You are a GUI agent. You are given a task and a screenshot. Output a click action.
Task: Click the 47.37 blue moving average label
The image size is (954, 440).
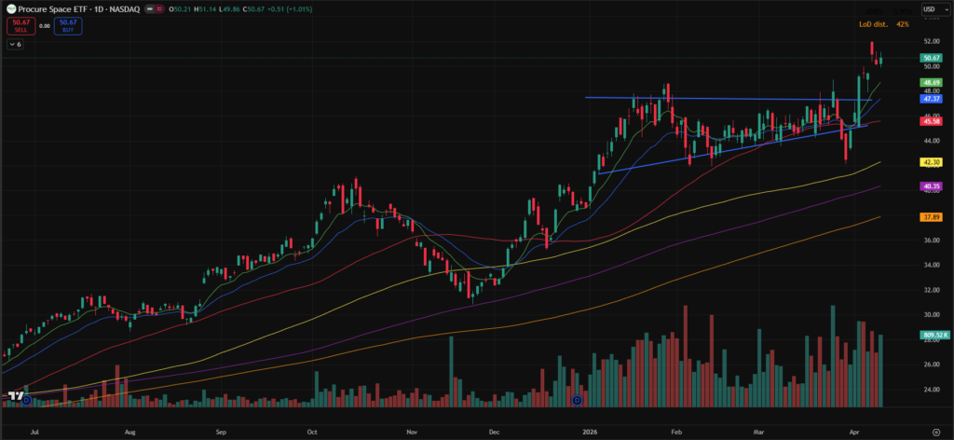pos(932,98)
